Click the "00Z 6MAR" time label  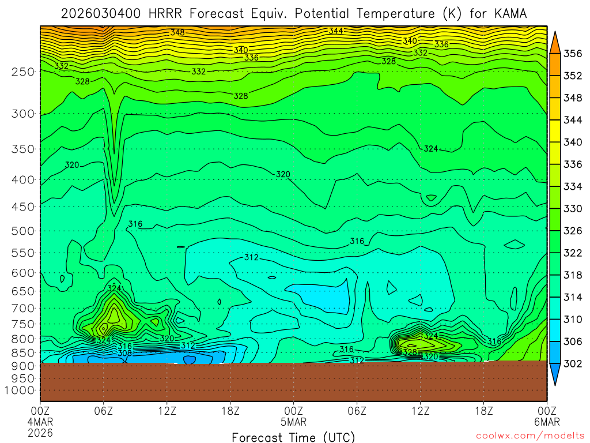click(x=547, y=416)
